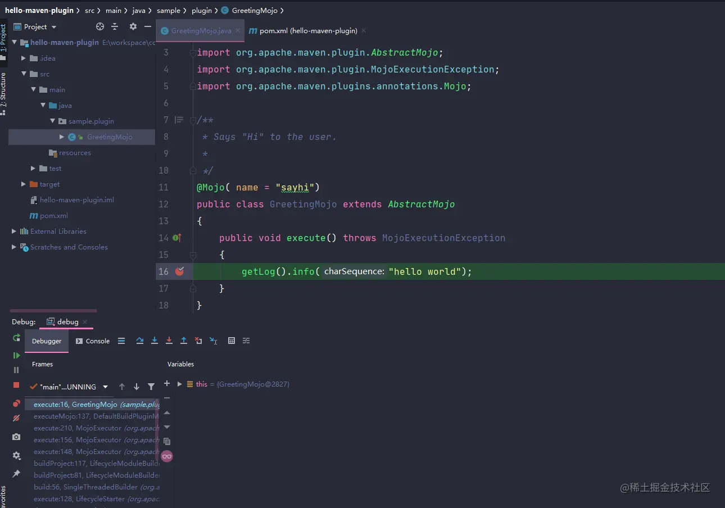This screenshot has width=725, height=508.
Task: Click the Drop Frame icon
Action: point(198,341)
